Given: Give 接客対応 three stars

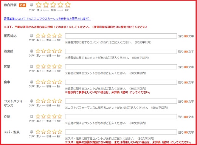Looking at the screenshot, I should point(49,35).
